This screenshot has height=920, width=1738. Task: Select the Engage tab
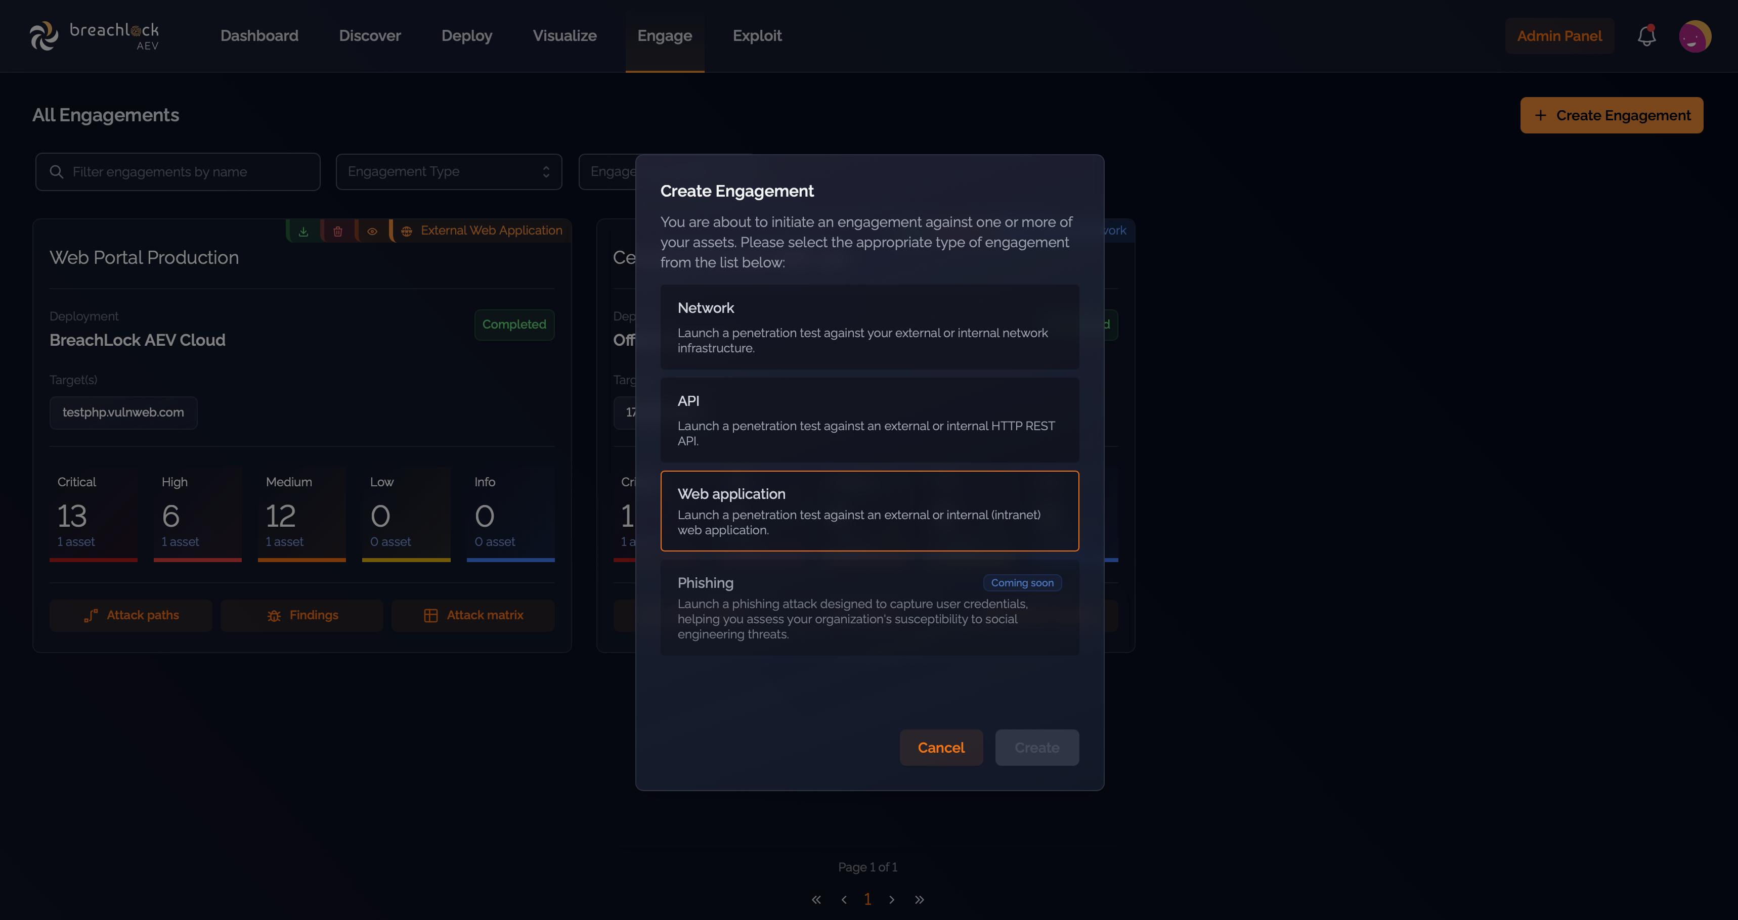[665, 36]
